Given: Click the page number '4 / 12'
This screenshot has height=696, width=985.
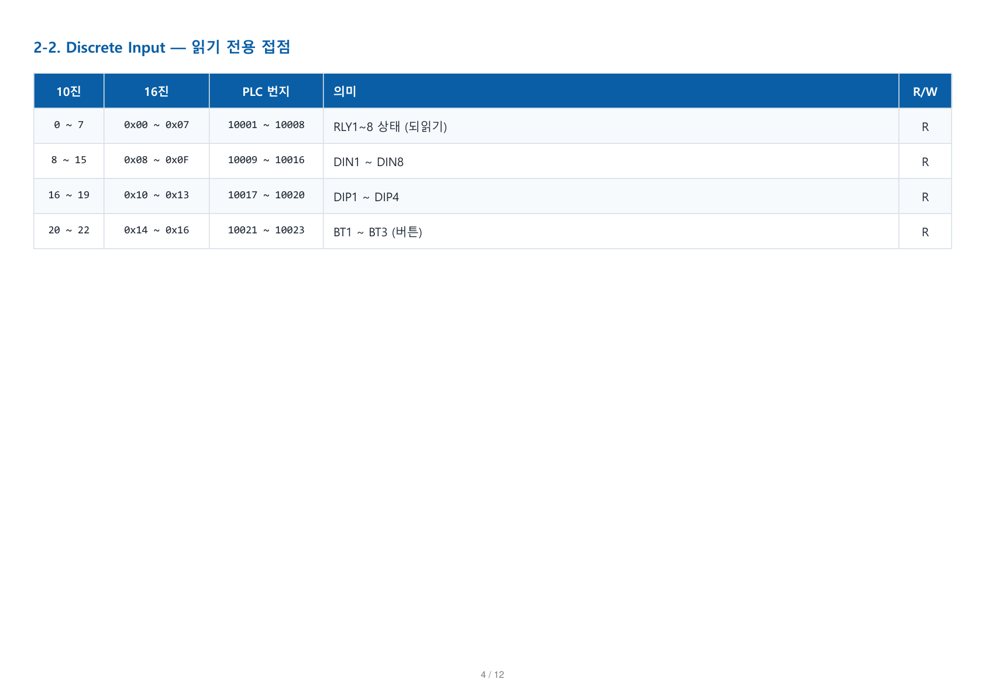Looking at the screenshot, I should [x=492, y=674].
